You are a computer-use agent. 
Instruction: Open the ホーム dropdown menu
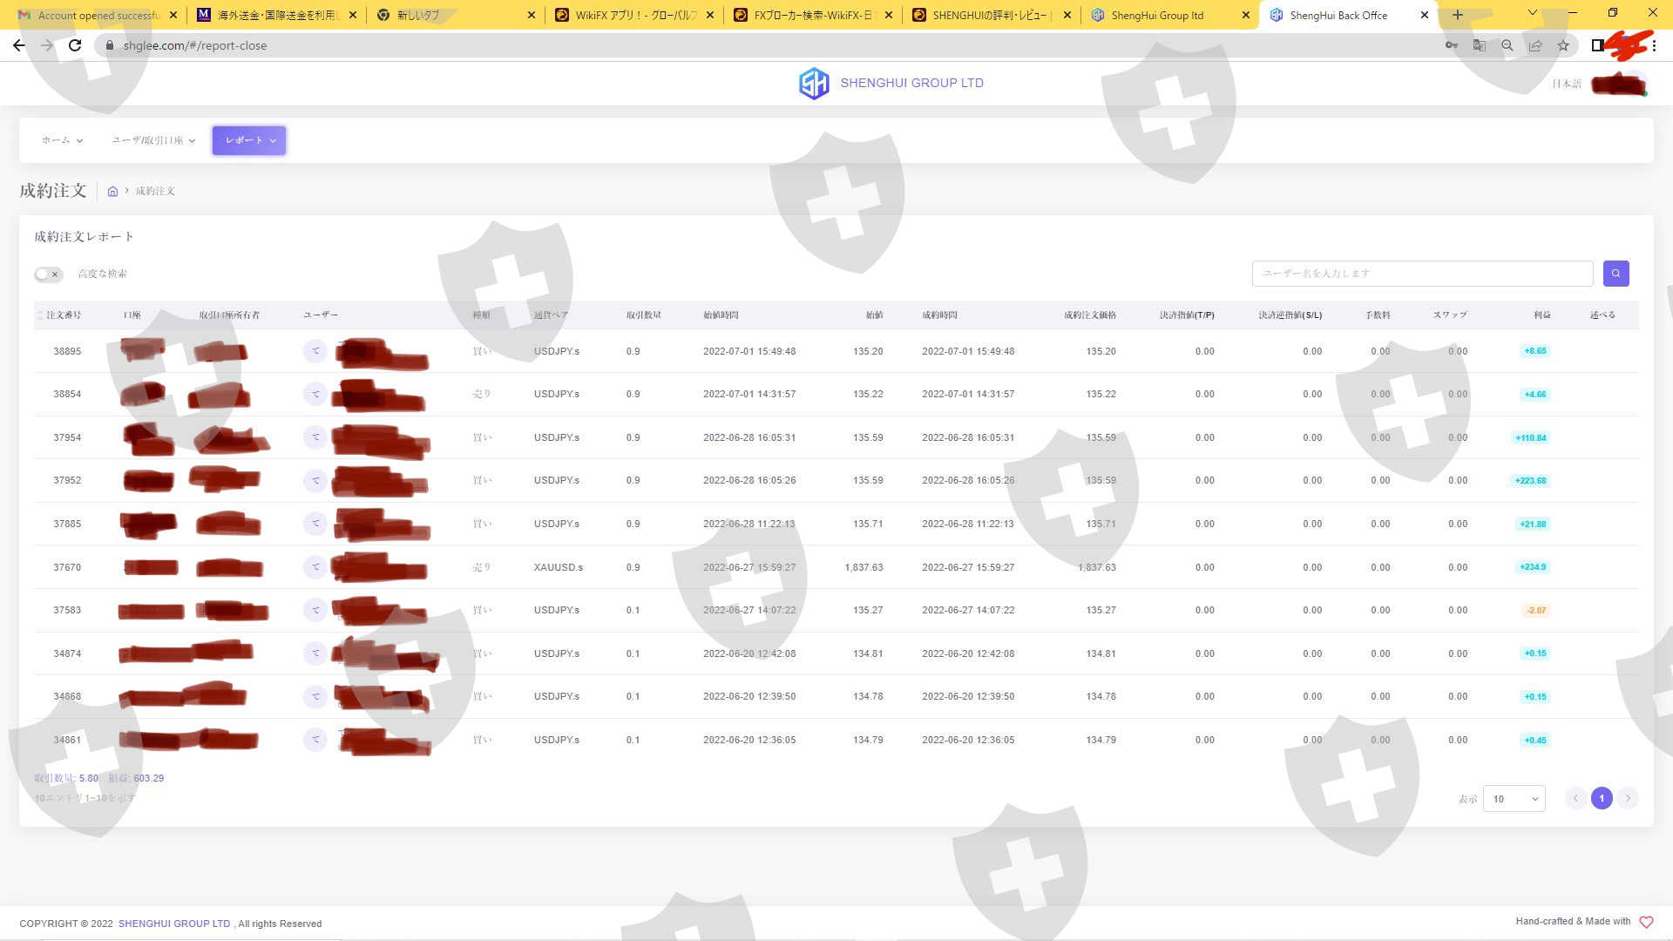tap(62, 140)
